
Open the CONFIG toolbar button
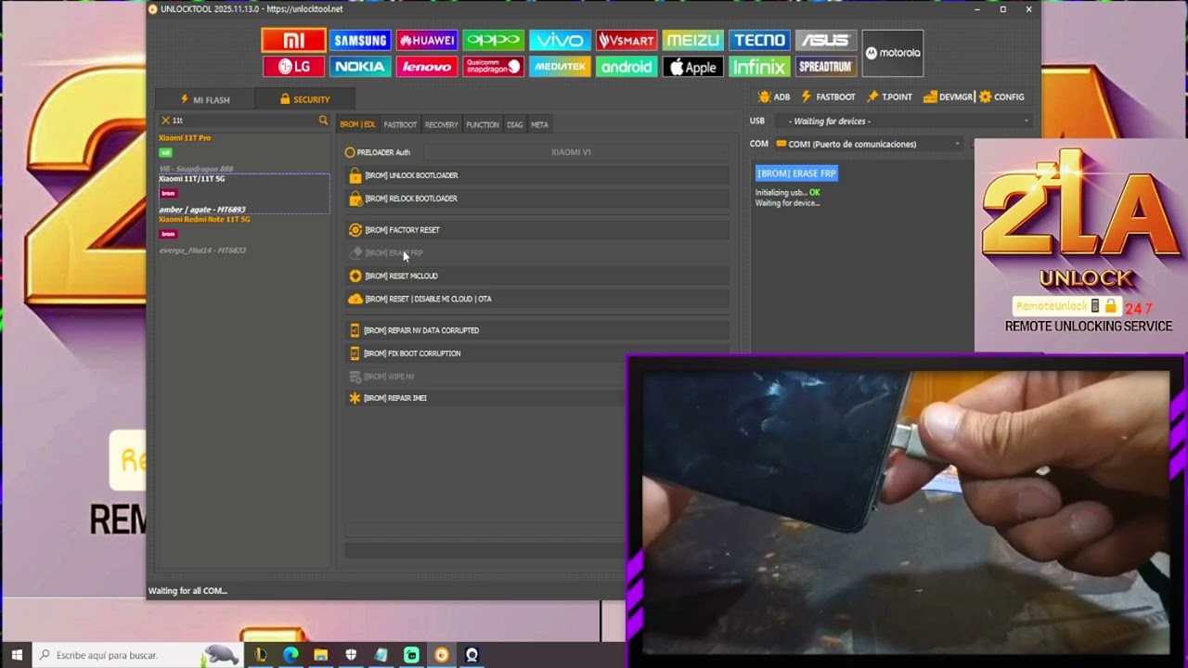1001,96
